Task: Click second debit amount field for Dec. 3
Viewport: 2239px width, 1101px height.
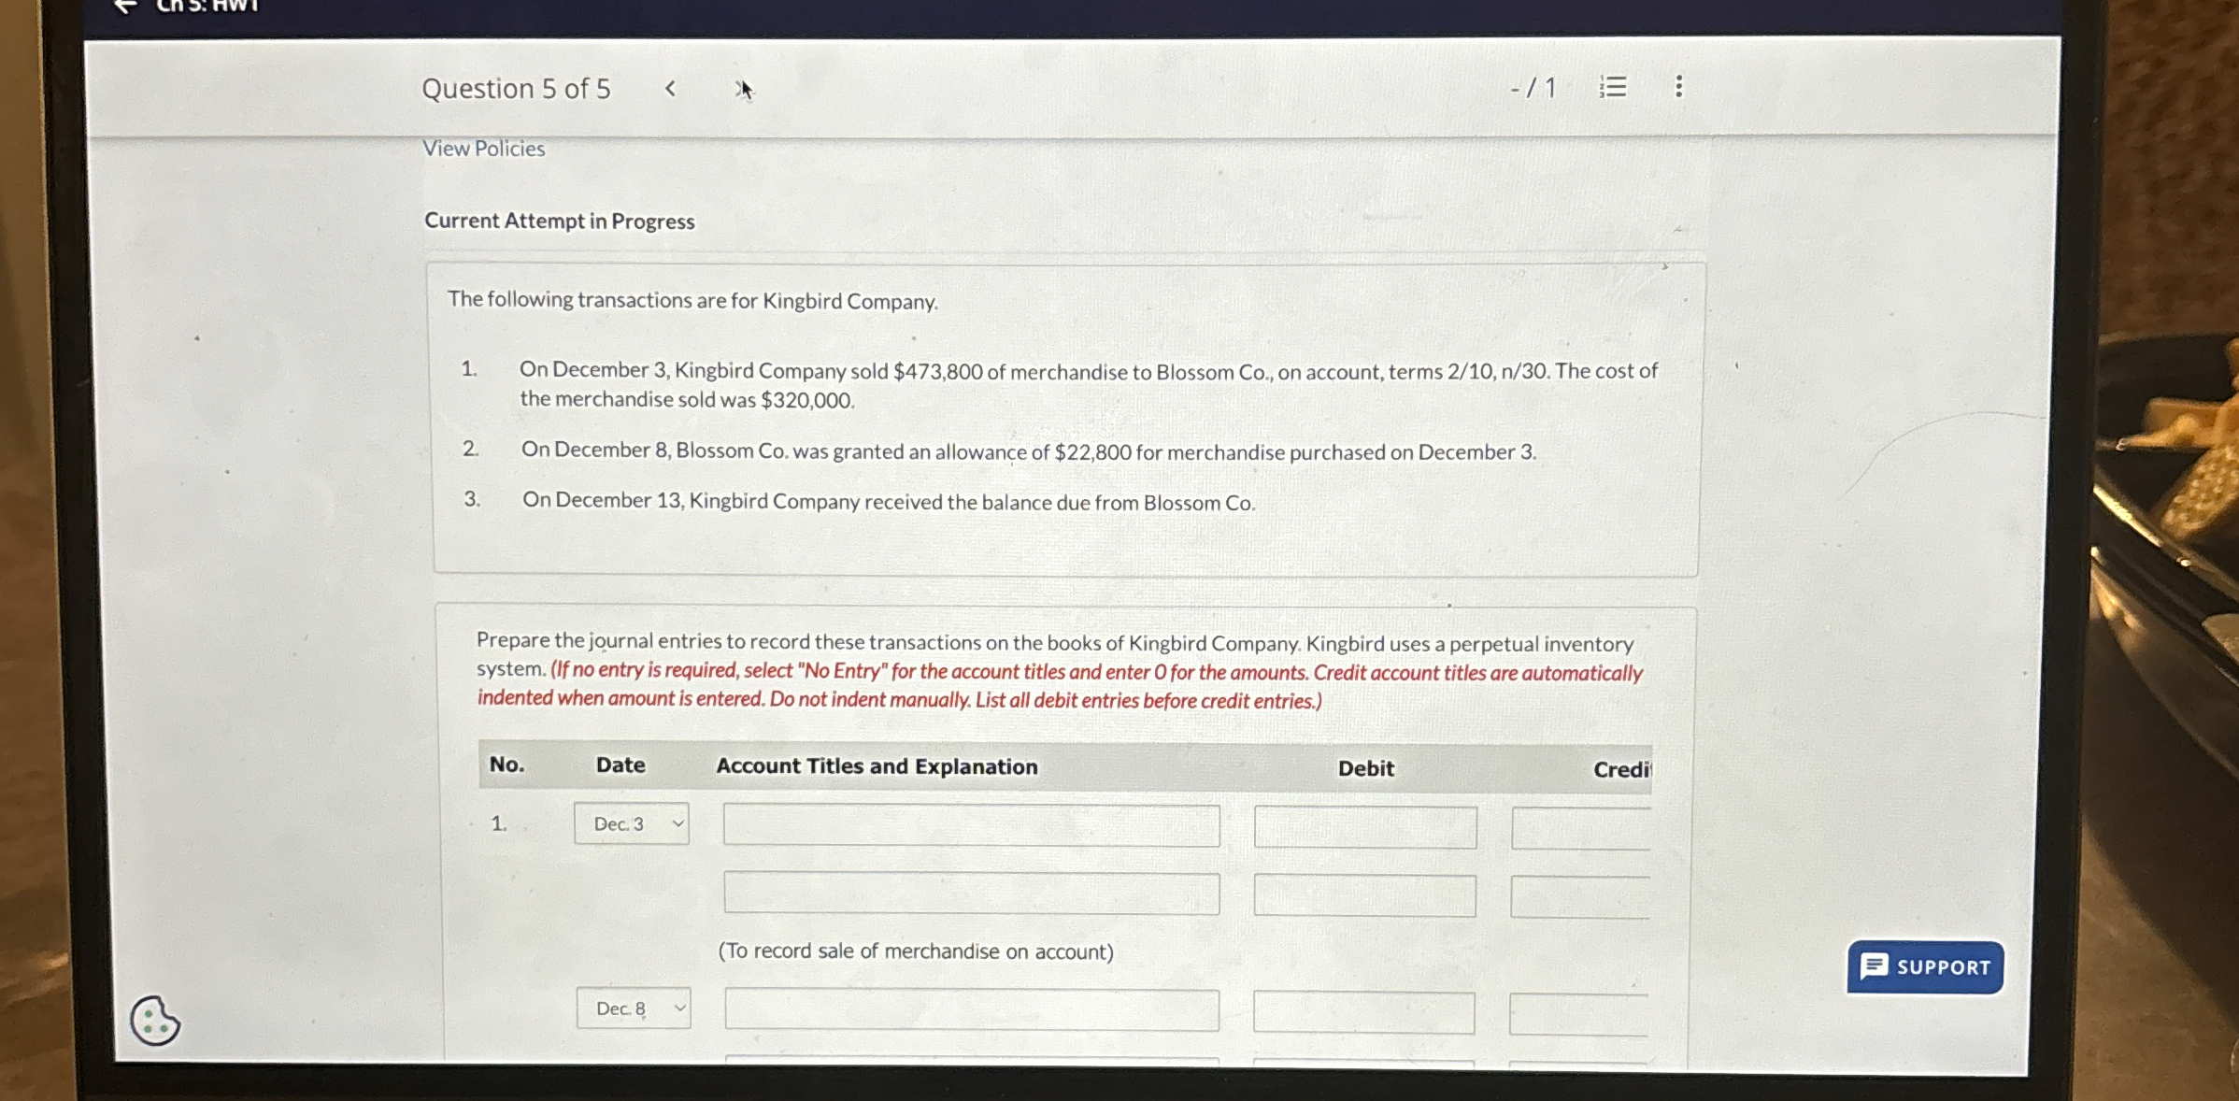Action: (1364, 895)
